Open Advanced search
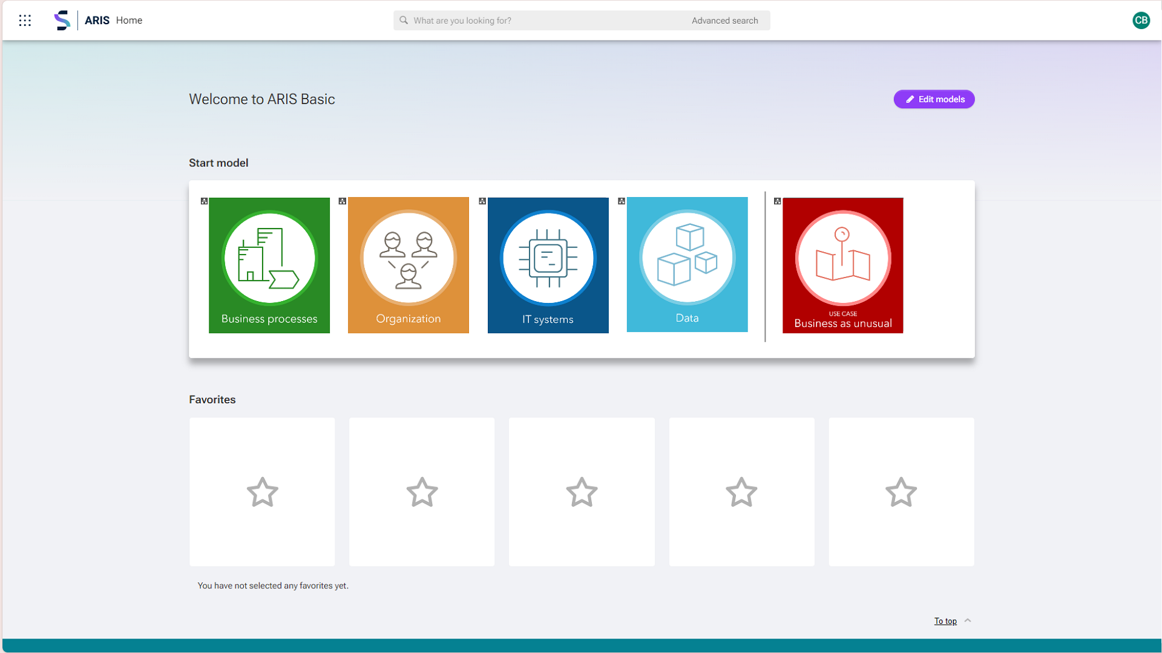 [724, 20]
